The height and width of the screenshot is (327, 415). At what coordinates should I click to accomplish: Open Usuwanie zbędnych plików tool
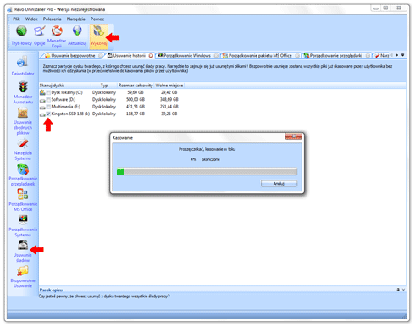(x=23, y=121)
